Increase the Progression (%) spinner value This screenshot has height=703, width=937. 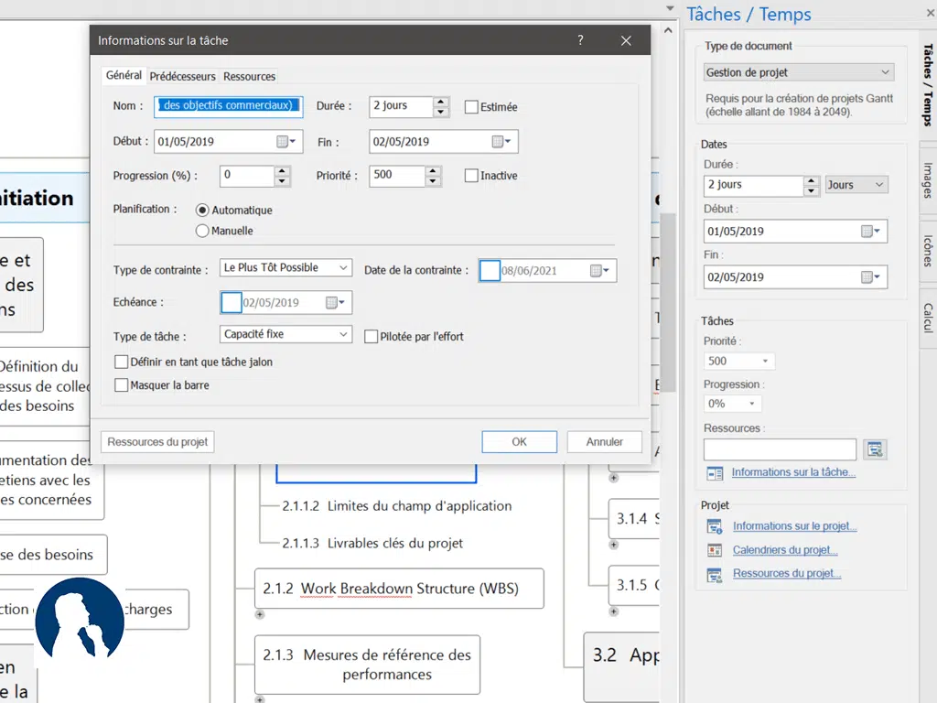pyautogui.click(x=282, y=170)
